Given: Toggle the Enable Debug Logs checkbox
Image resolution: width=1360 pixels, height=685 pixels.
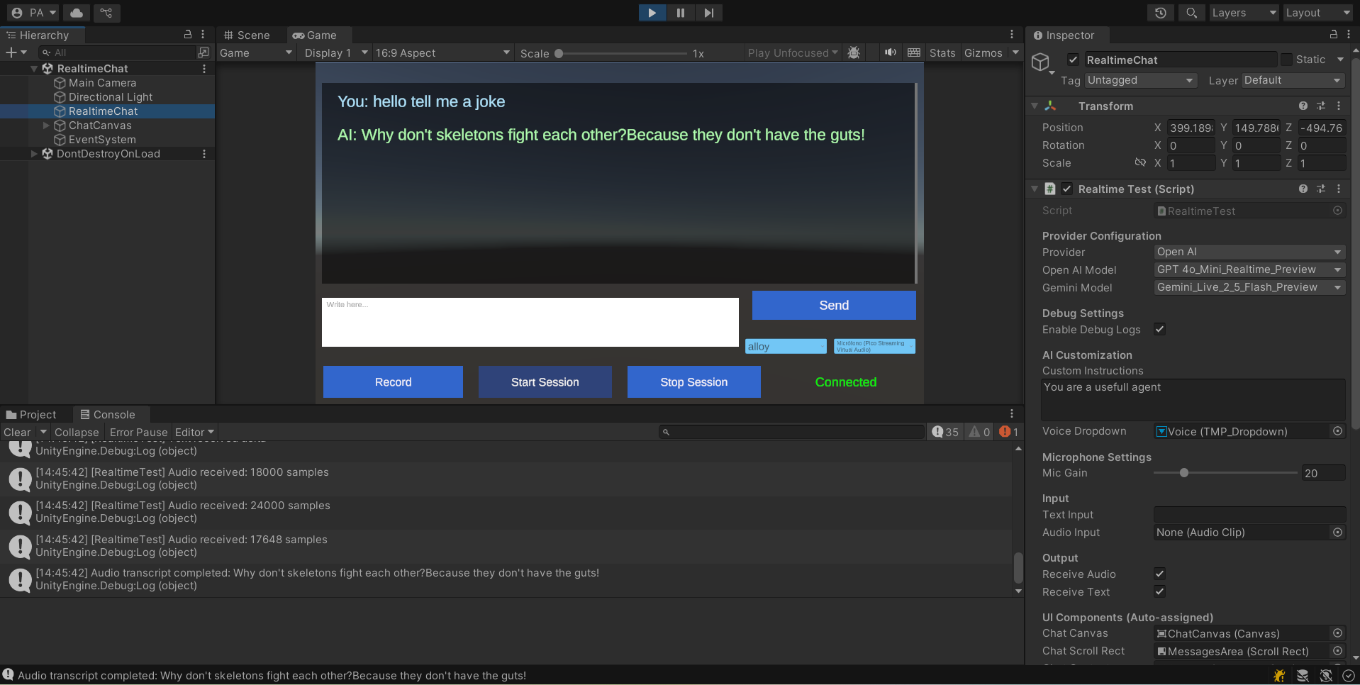Looking at the screenshot, I should click(1159, 329).
